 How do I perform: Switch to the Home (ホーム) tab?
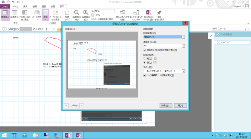[16, 7]
